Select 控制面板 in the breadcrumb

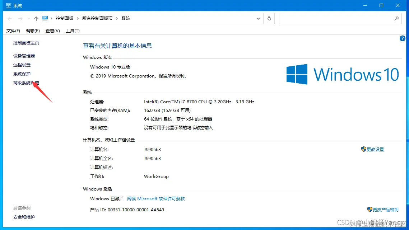(x=64, y=18)
